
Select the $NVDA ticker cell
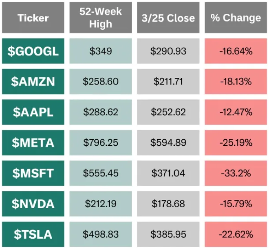33,204
